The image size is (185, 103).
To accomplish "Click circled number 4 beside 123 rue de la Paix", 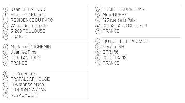I will coord(98,20).
